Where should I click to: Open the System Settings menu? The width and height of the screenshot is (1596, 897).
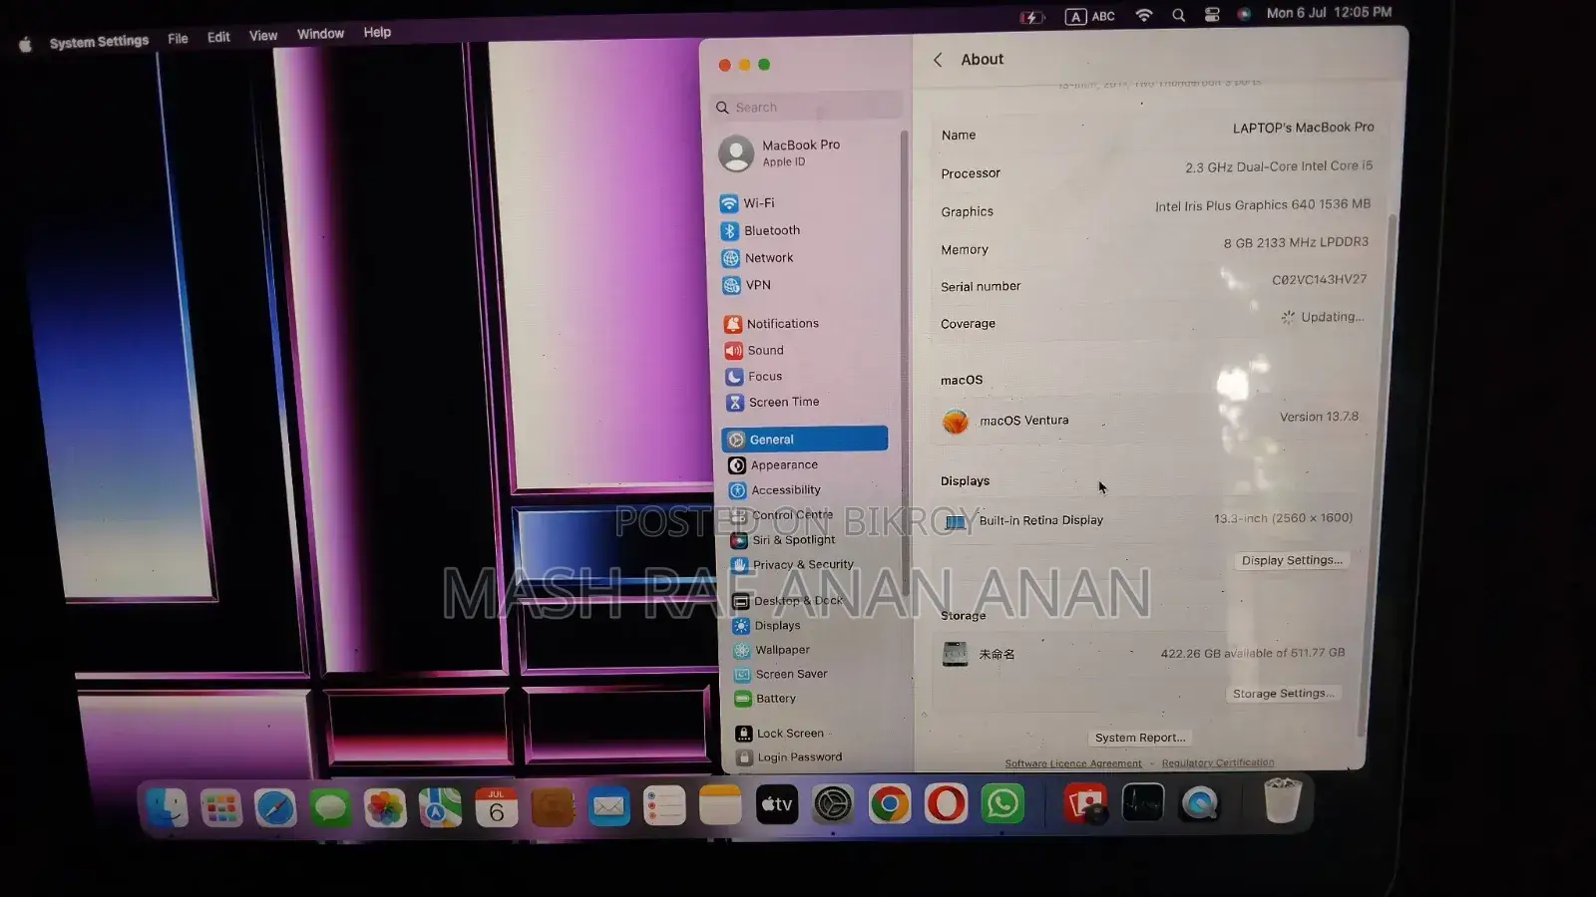click(99, 42)
